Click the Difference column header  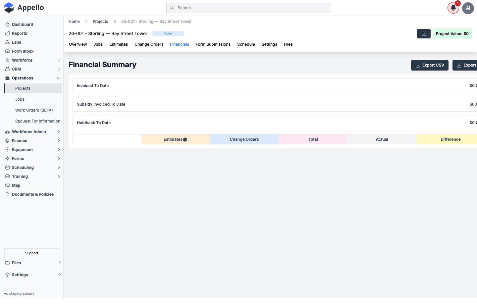point(447,139)
